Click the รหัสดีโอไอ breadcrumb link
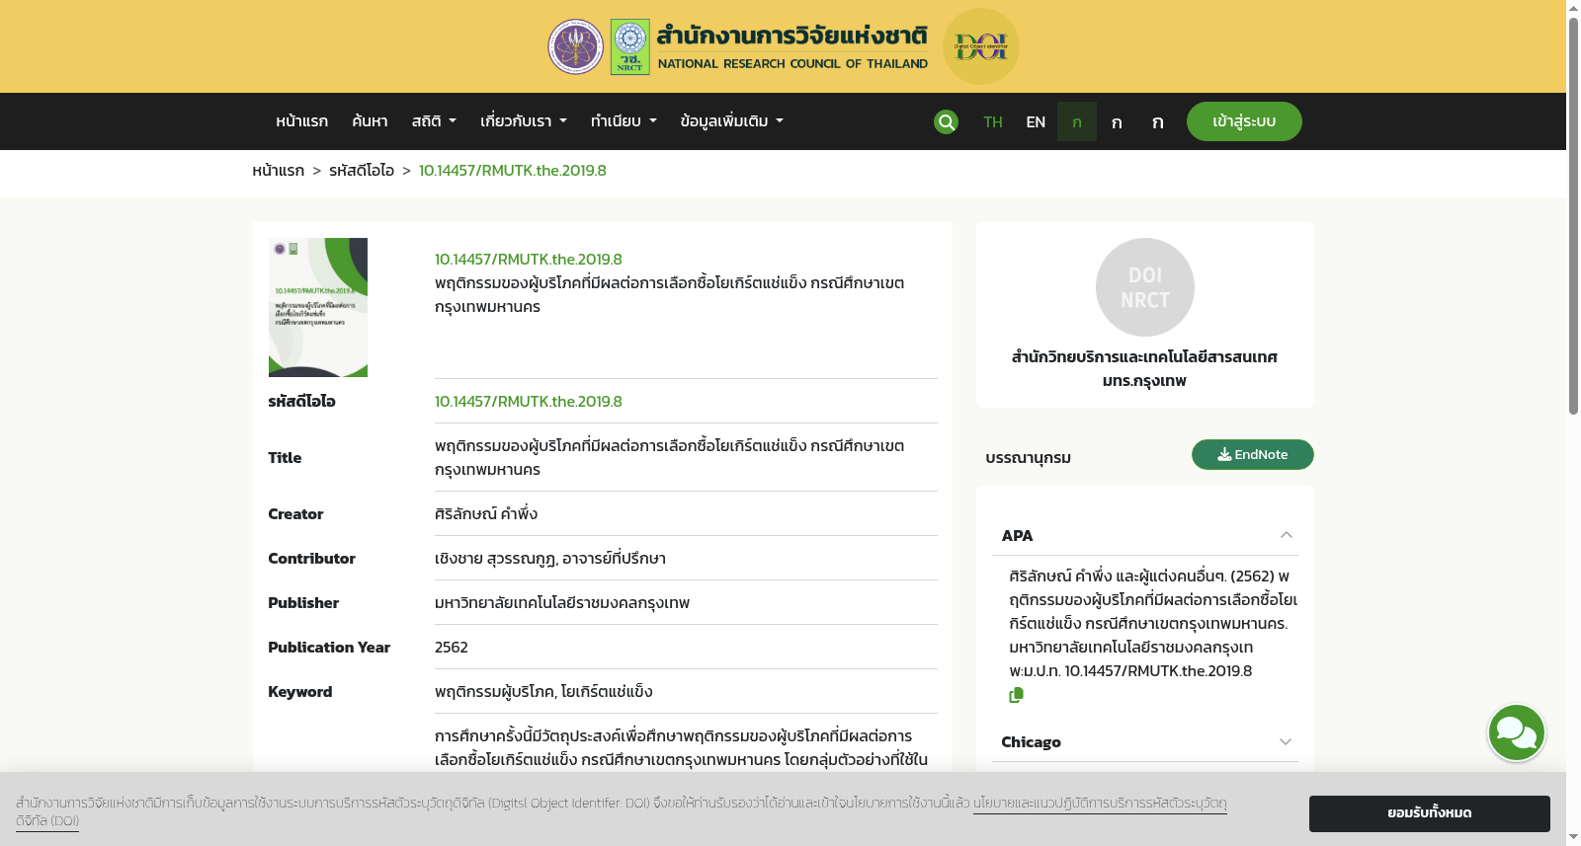 click(x=362, y=170)
